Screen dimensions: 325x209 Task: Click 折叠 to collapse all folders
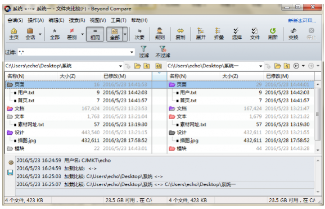click(219, 34)
